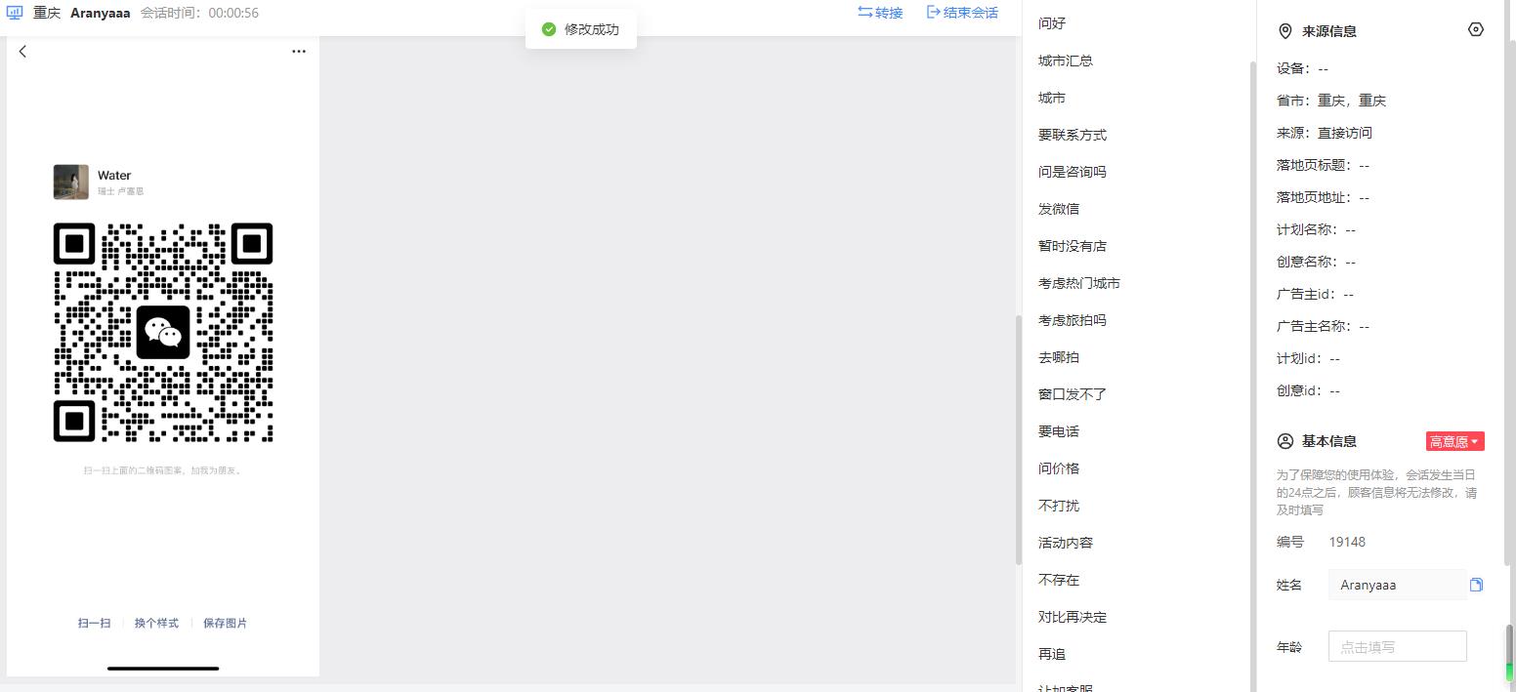
Task: Click the Water profile avatar
Action: click(x=70, y=183)
